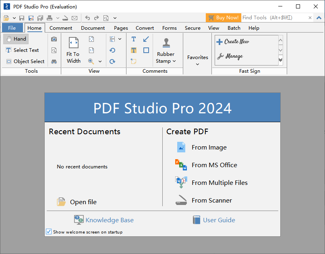Open the quick access toolbar customize arrow
325x254 pixels.
(x=115, y=18)
